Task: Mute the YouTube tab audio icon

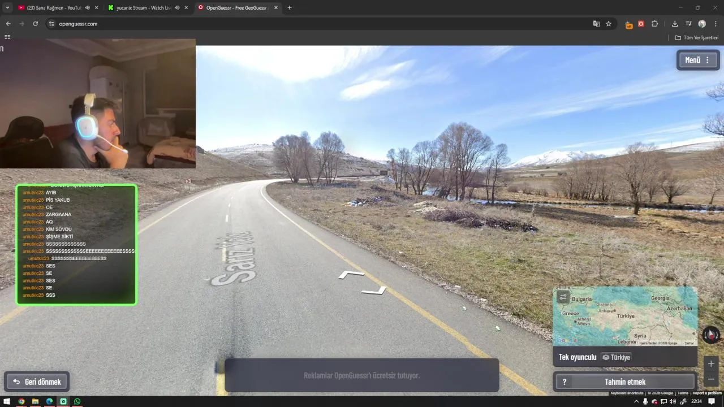Action: 87,8
